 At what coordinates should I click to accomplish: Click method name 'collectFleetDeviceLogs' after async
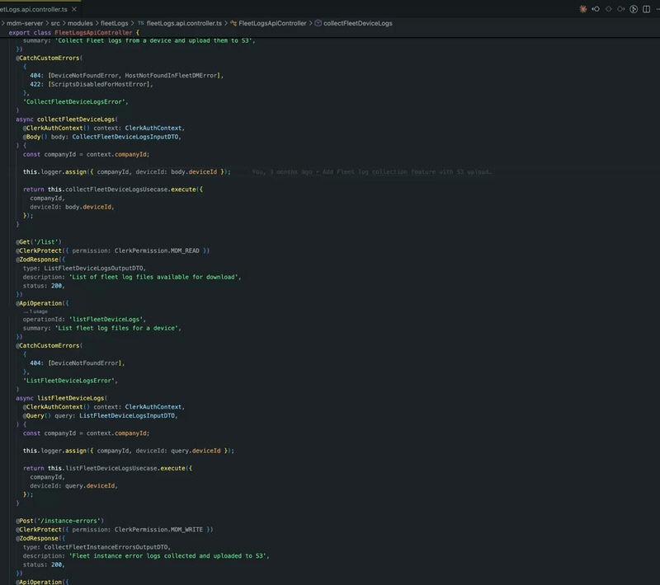pos(76,119)
